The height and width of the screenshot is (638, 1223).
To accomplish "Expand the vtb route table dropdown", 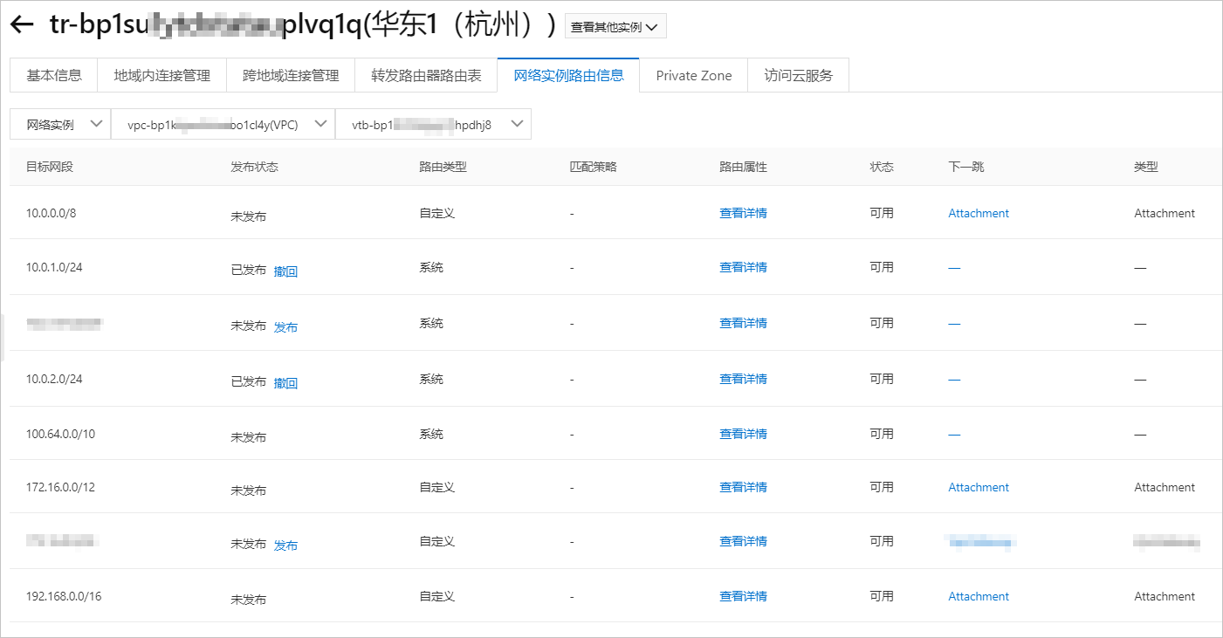I will (x=433, y=124).
